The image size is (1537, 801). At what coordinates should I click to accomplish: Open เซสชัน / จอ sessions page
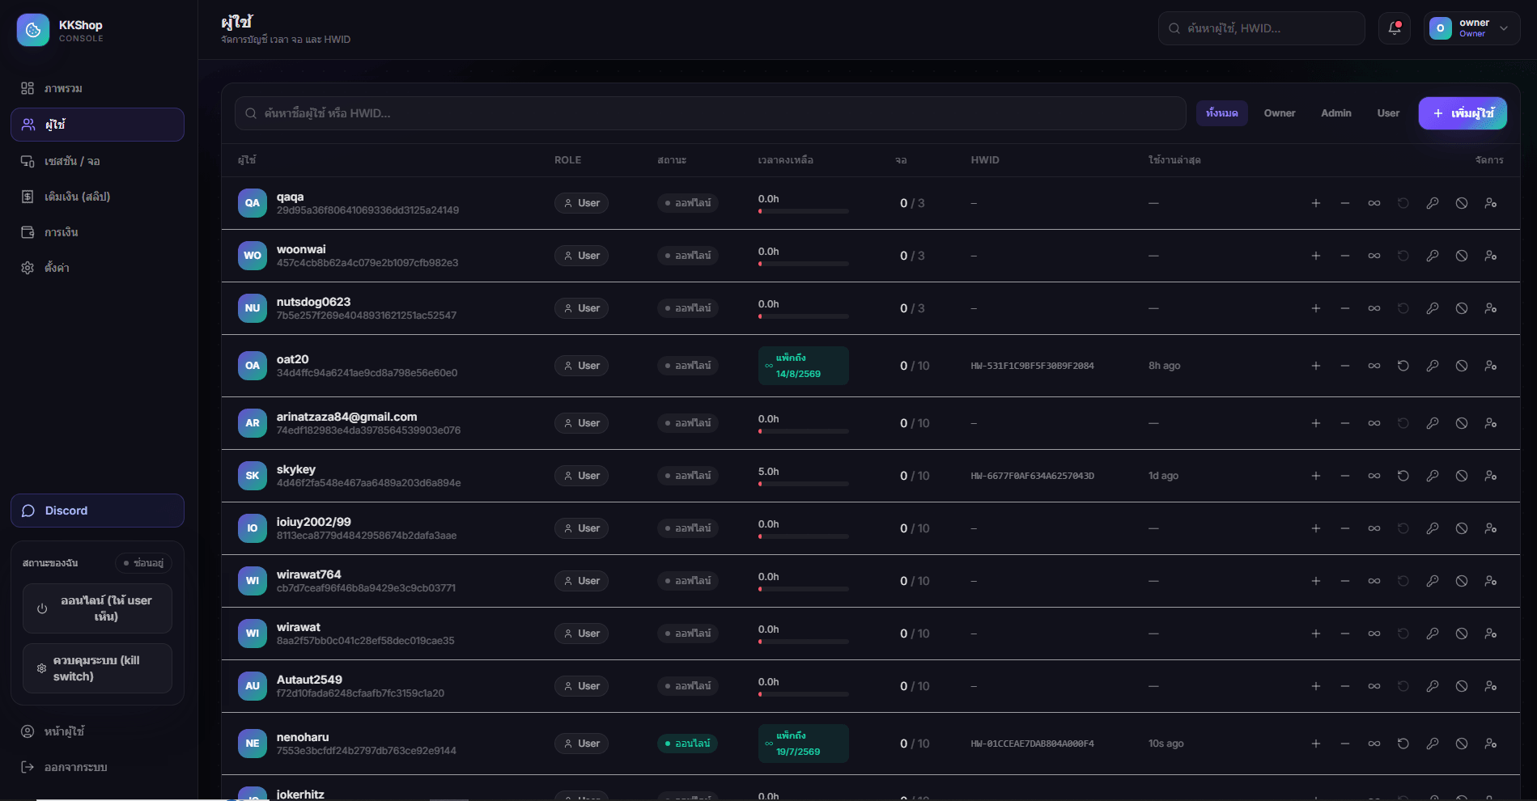[97, 161]
